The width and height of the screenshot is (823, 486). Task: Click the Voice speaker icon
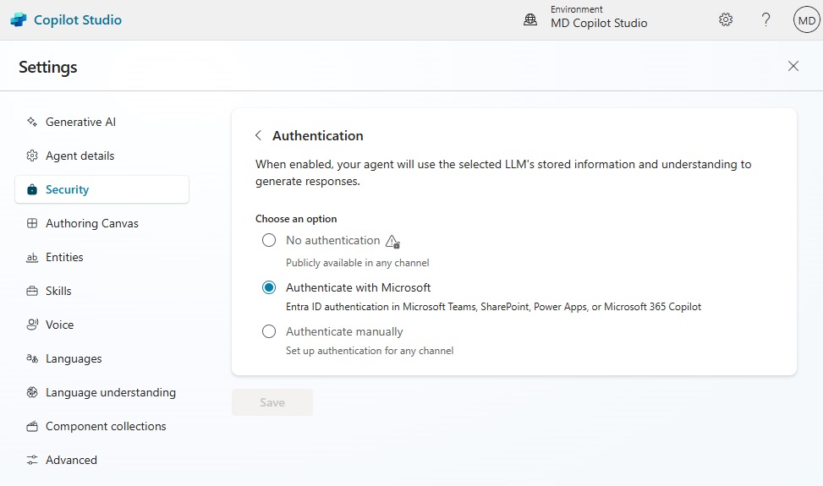click(32, 325)
